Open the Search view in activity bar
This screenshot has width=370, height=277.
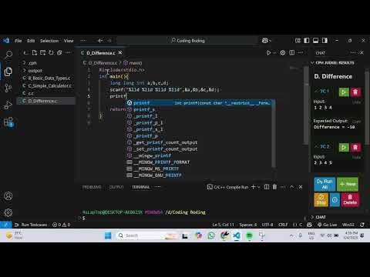(8, 55)
